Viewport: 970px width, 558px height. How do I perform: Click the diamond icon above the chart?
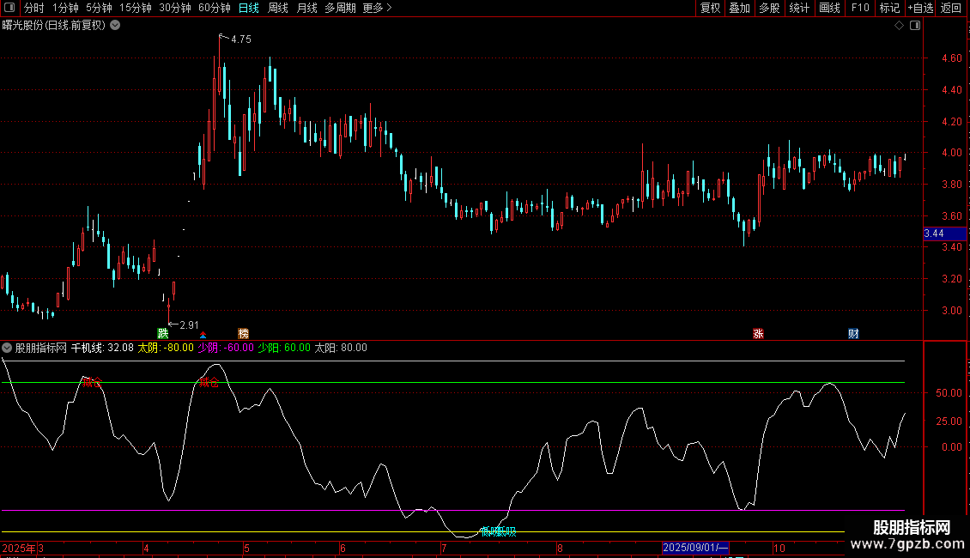[x=899, y=26]
